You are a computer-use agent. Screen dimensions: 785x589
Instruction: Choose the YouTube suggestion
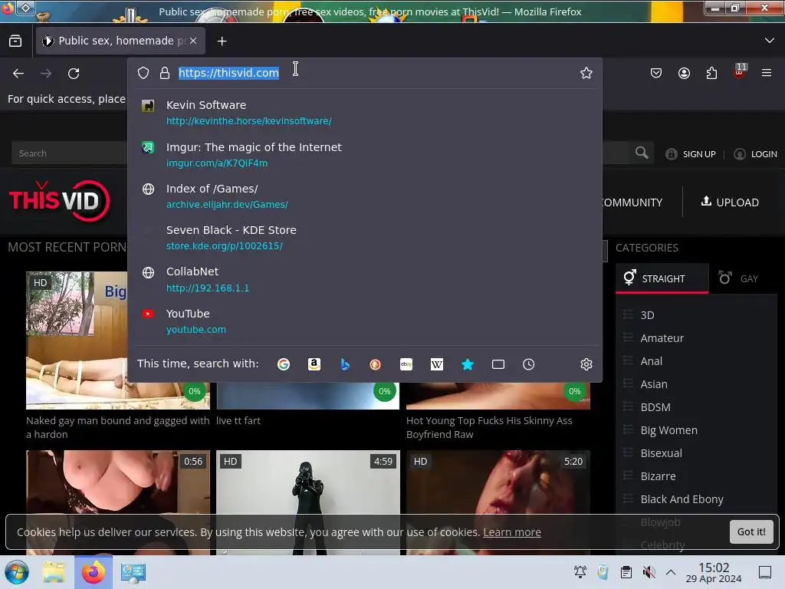tap(364, 321)
